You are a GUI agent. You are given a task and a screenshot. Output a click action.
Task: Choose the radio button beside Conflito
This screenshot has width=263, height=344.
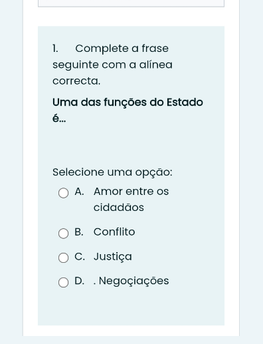click(x=63, y=234)
